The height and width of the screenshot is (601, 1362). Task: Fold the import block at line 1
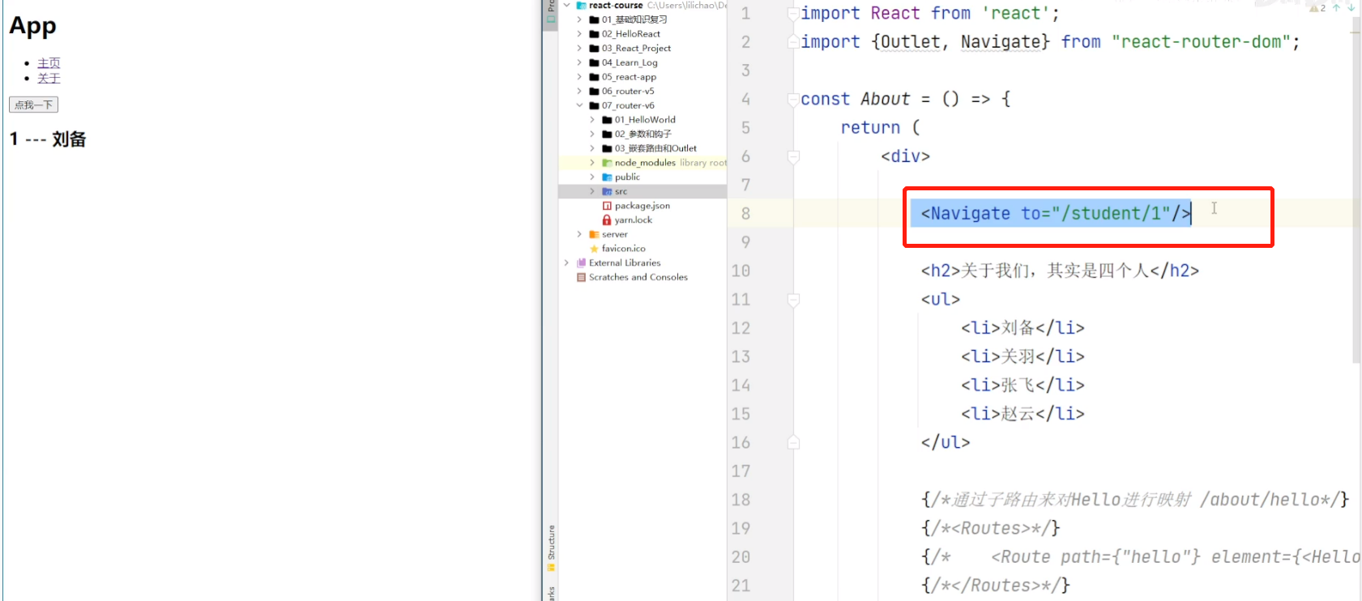tap(794, 14)
